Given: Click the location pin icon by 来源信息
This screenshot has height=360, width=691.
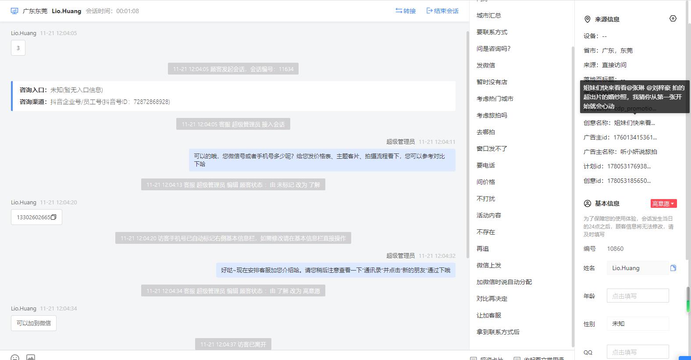Looking at the screenshot, I should (x=588, y=19).
